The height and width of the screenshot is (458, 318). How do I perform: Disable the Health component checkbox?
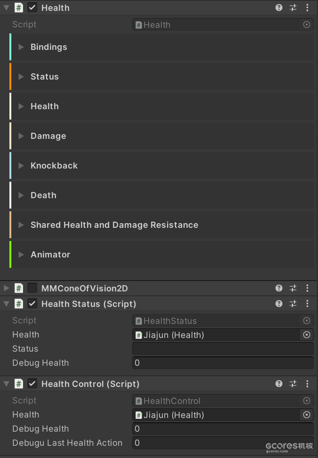pyautogui.click(x=32, y=8)
